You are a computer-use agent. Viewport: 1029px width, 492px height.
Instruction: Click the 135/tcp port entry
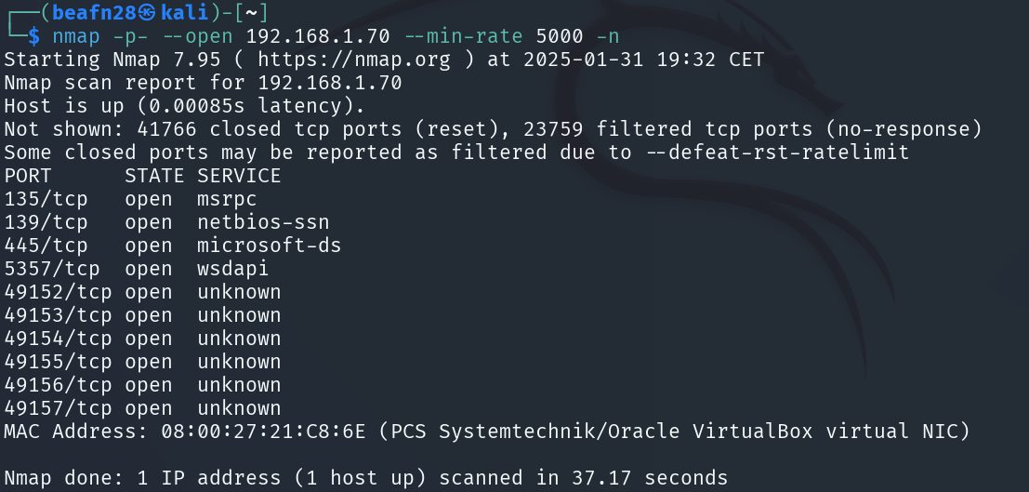[x=46, y=199]
